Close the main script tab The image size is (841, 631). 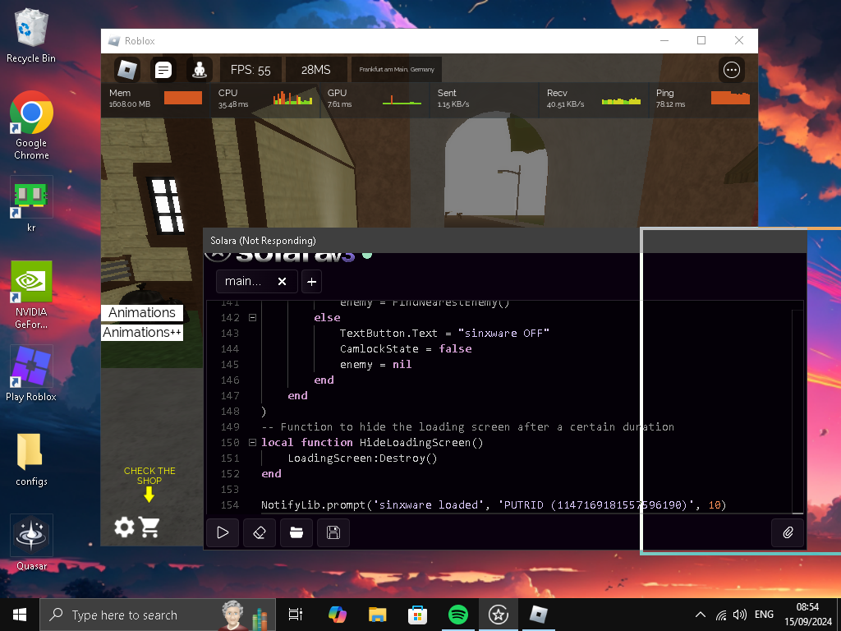tap(283, 282)
